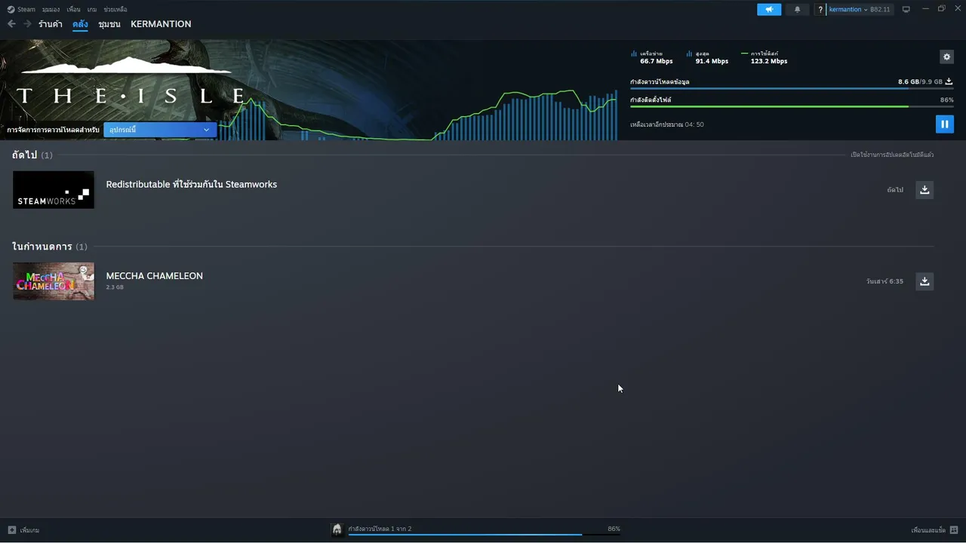The width and height of the screenshot is (966, 543).
Task: Open MECCHA CHAMELEON title
Action: click(155, 276)
